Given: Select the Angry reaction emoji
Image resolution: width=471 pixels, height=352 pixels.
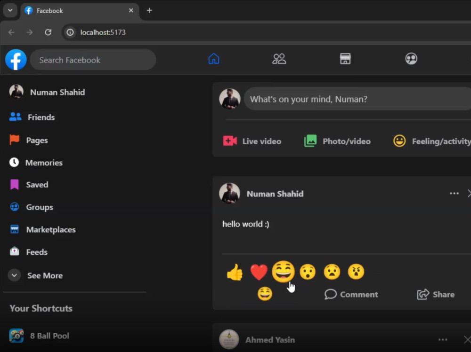Looking at the screenshot, I should pos(356,272).
